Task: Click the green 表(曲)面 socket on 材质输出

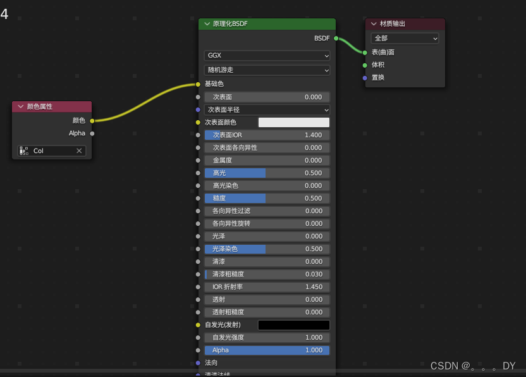Action: pos(364,52)
